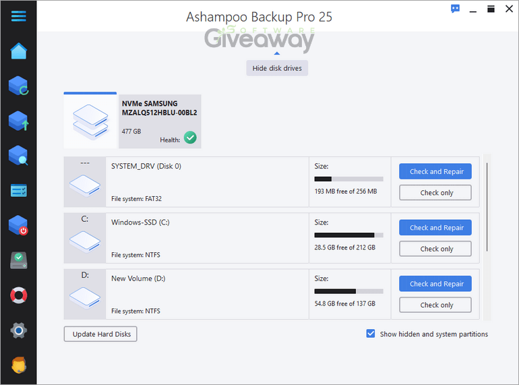Click Check only for Windows-SSD (C:)

pos(435,249)
